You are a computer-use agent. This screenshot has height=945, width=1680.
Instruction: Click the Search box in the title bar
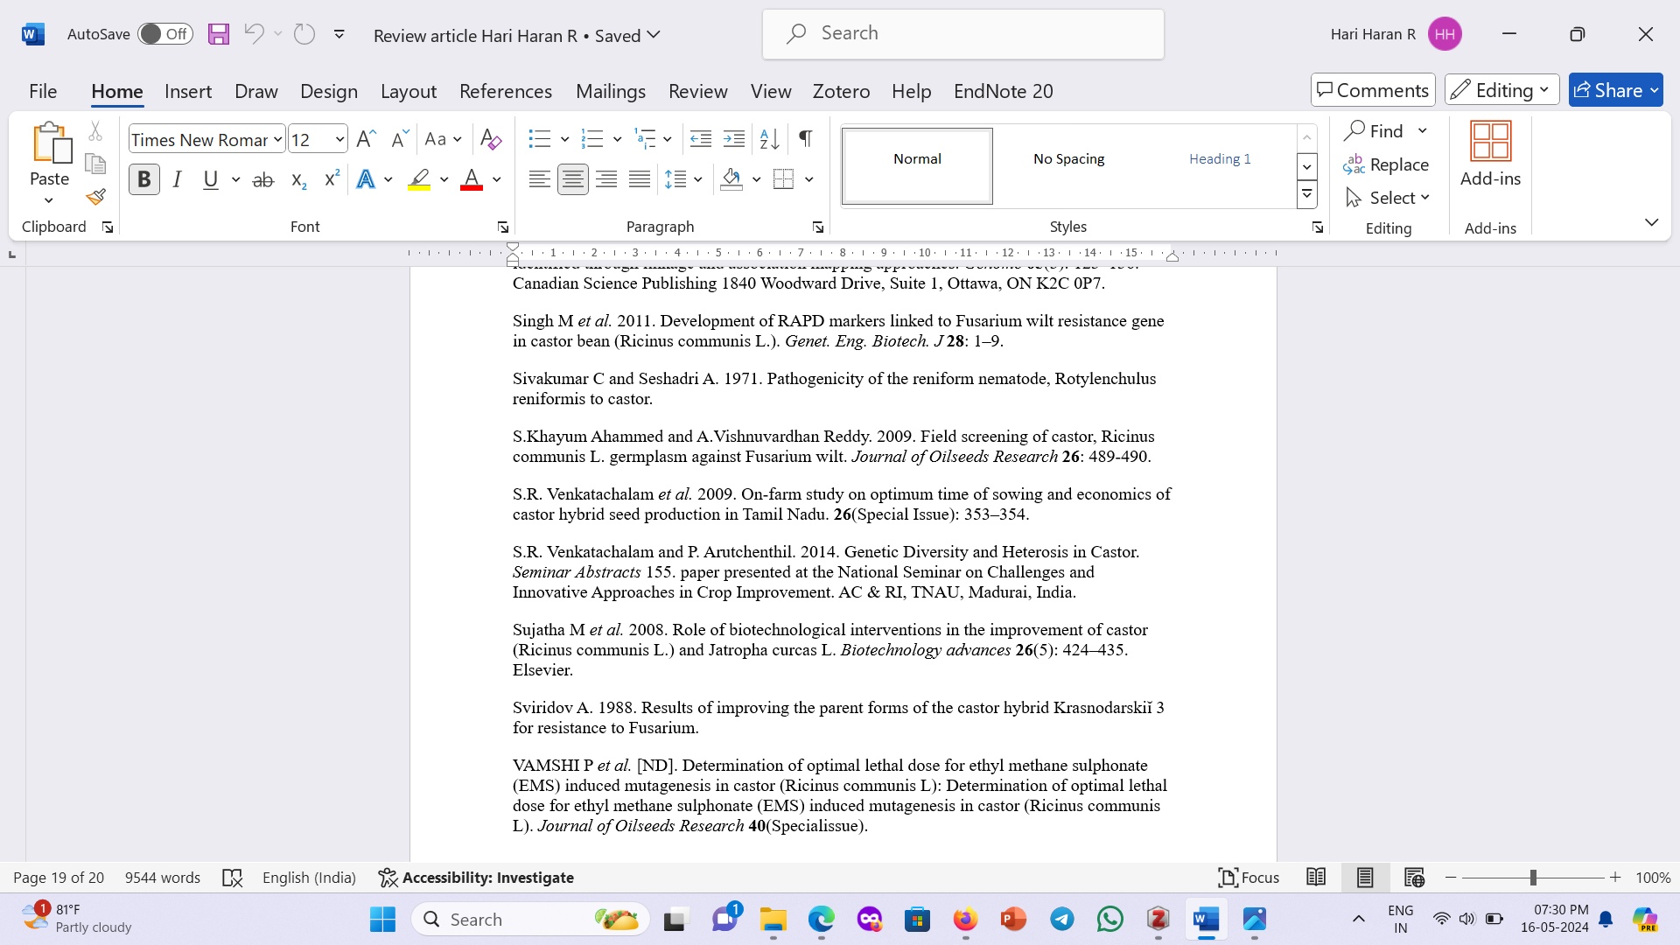(x=962, y=34)
